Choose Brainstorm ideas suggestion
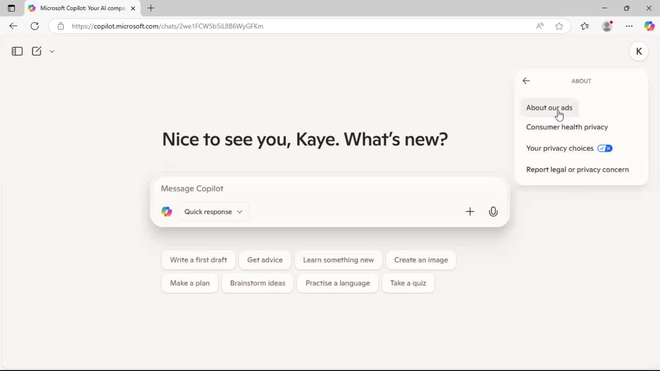The width and height of the screenshot is (660, 371). coord(257,283)
